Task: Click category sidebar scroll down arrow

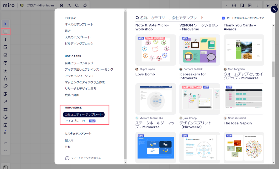Action: point(125,162)
